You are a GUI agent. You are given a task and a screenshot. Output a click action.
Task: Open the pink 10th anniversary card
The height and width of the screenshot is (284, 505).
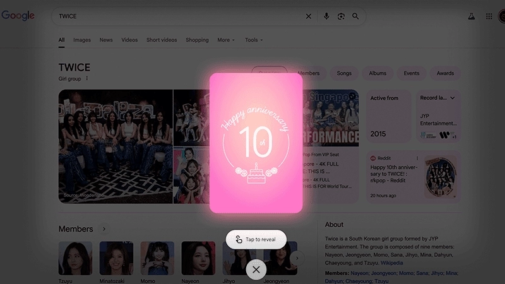pyautogui.click(x=256, y=143)
